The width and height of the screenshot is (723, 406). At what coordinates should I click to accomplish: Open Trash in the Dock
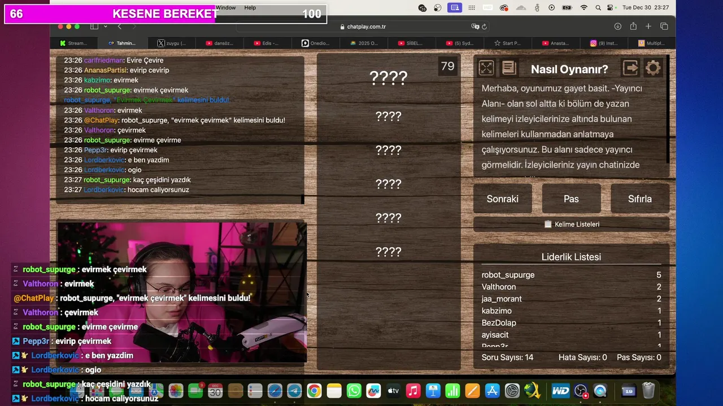648,391
